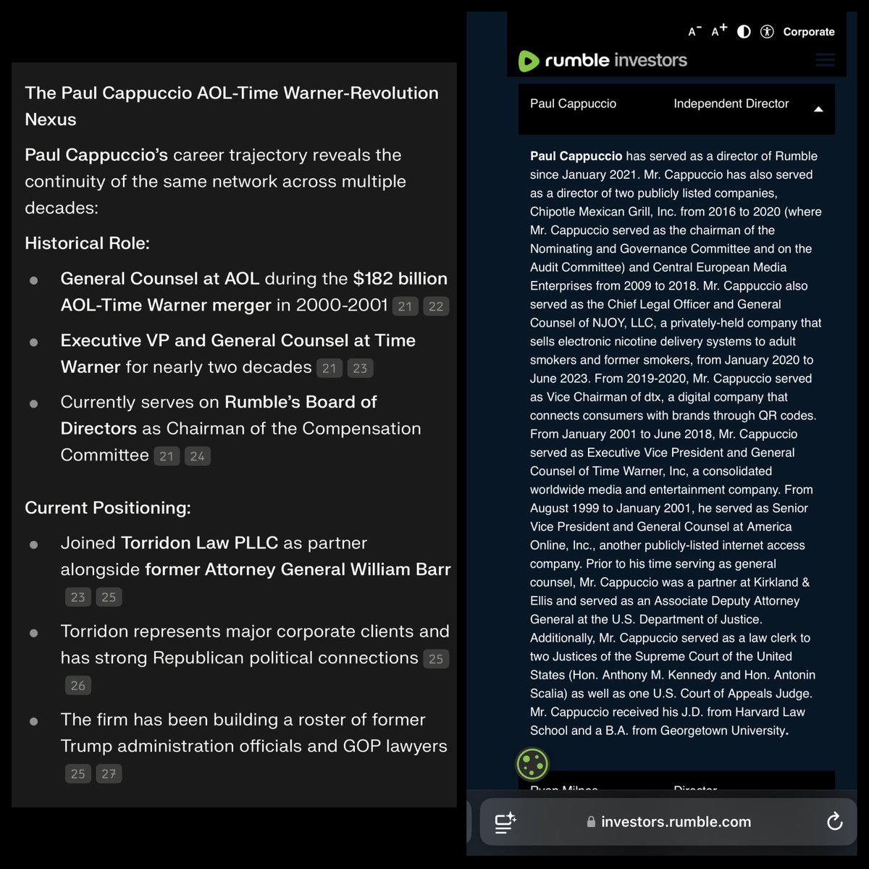Viewport: 869px width, 869px height.
Task: Click the green cookie settings badge
Action: 532,763
